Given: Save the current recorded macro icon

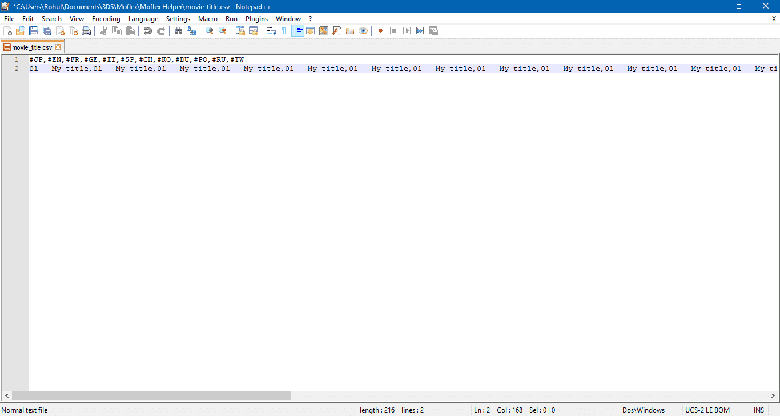Looking at the screenshot, I should click(x=433, y=31).
